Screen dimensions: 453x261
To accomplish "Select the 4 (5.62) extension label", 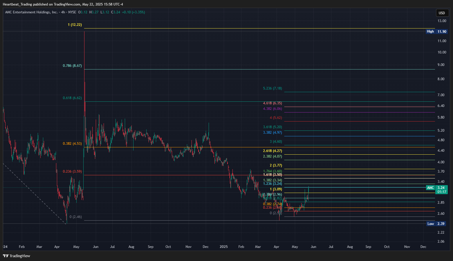I will pyautogui.click(x=276, y=118).
